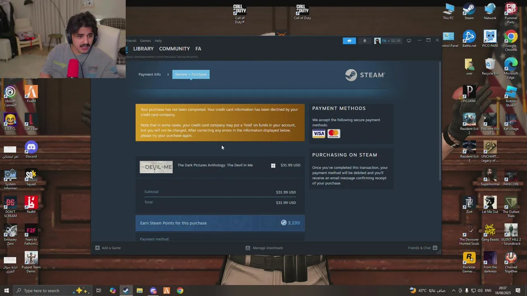
Task: Go to the COMMUNITY tab
Action: click(x=175, y=49)
